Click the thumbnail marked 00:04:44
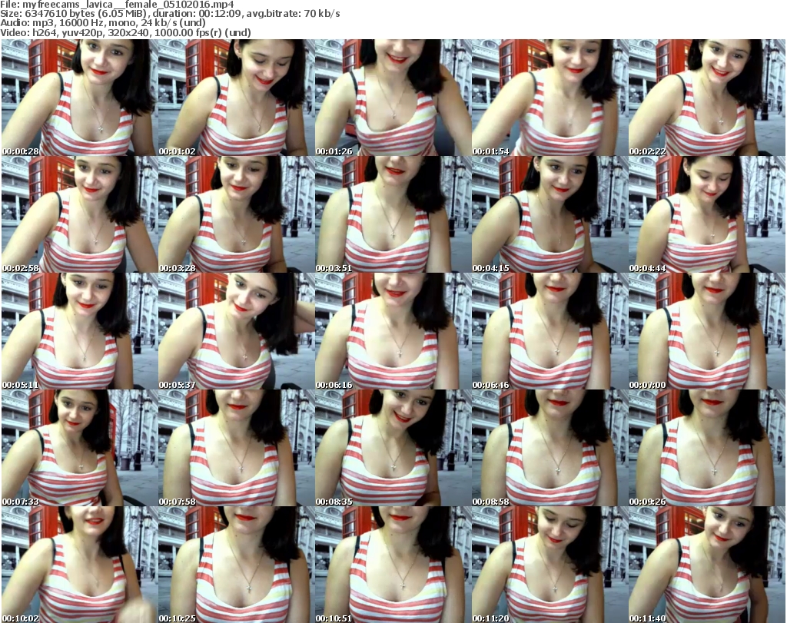787x623 pixels. pos(706,214)
